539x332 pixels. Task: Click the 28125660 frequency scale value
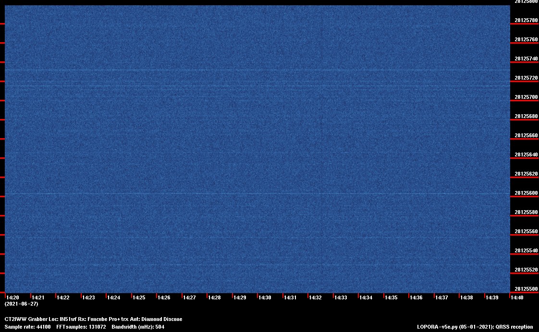[526, 135]
